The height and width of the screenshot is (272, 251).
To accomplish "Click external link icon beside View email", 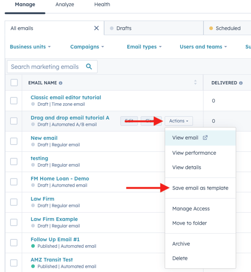I will point(205,137).
